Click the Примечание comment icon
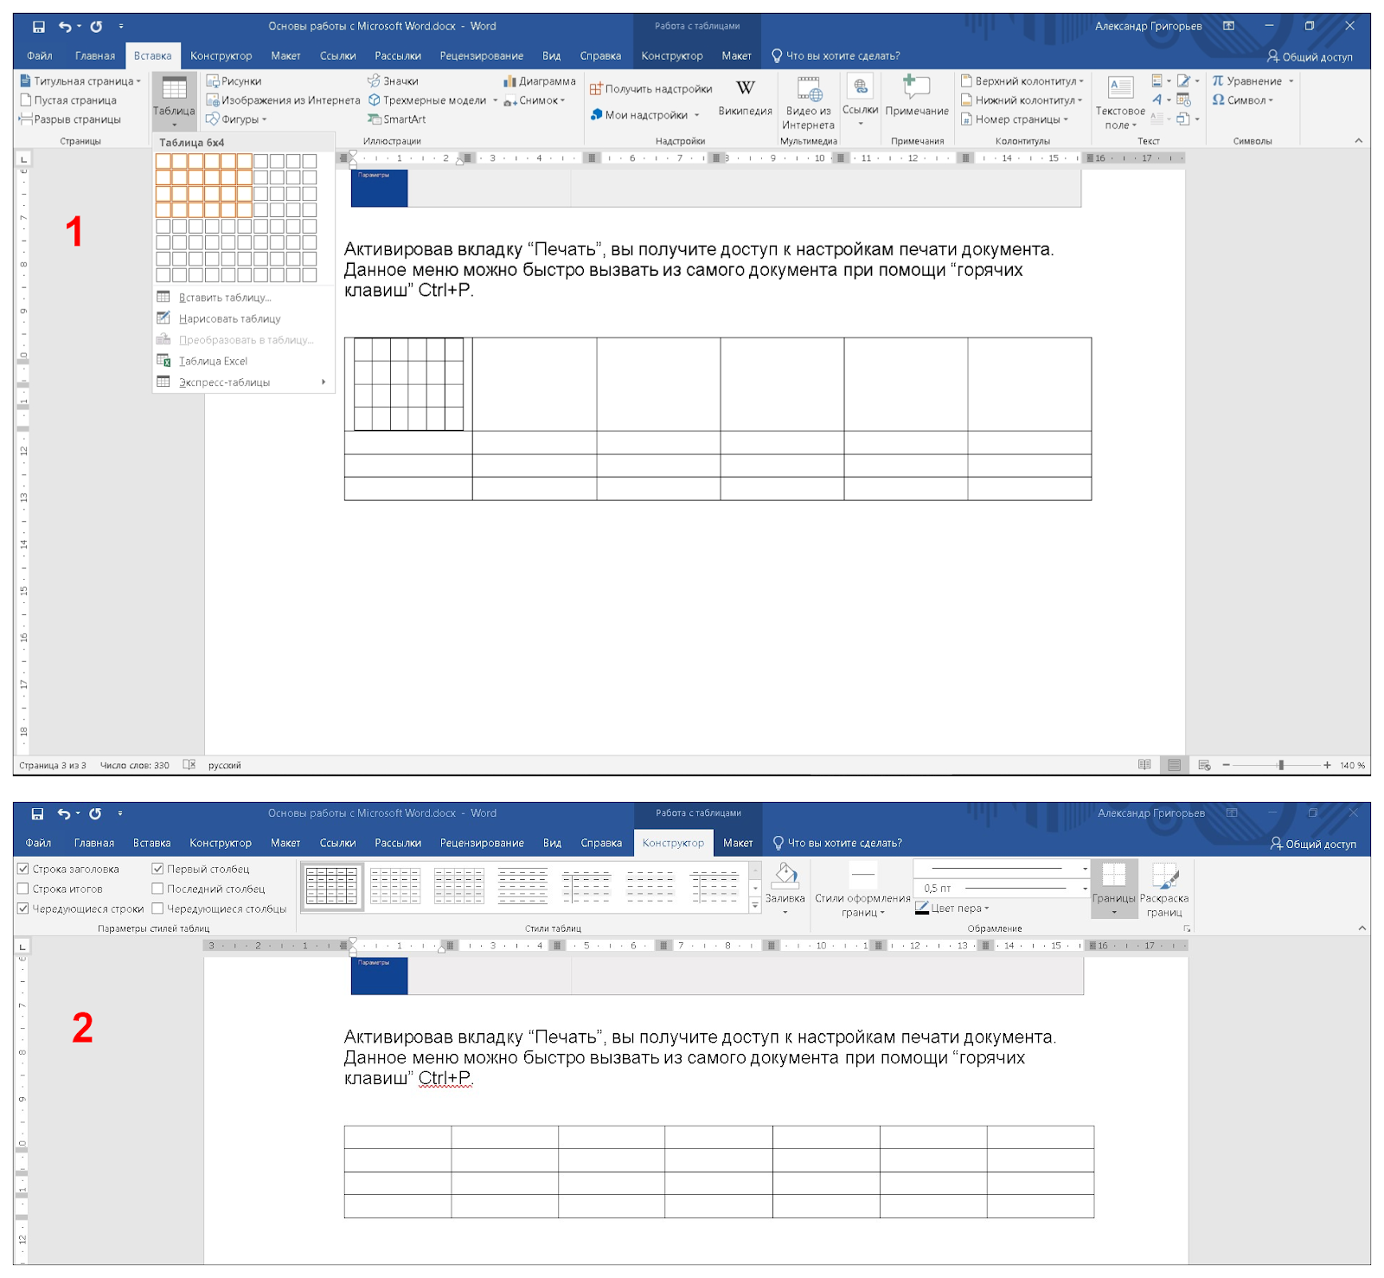1384x1278 pixels. [916, 87]
